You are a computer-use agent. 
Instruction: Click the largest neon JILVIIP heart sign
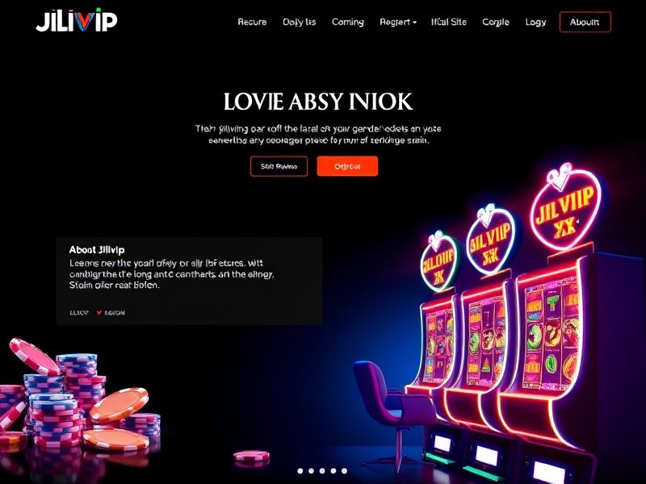[x=566, y=207]
